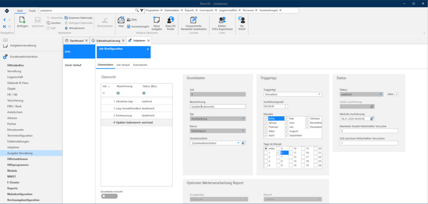Click Kopieren Datensatz
The image size is (428, 204).
click(x=78, y=18)
